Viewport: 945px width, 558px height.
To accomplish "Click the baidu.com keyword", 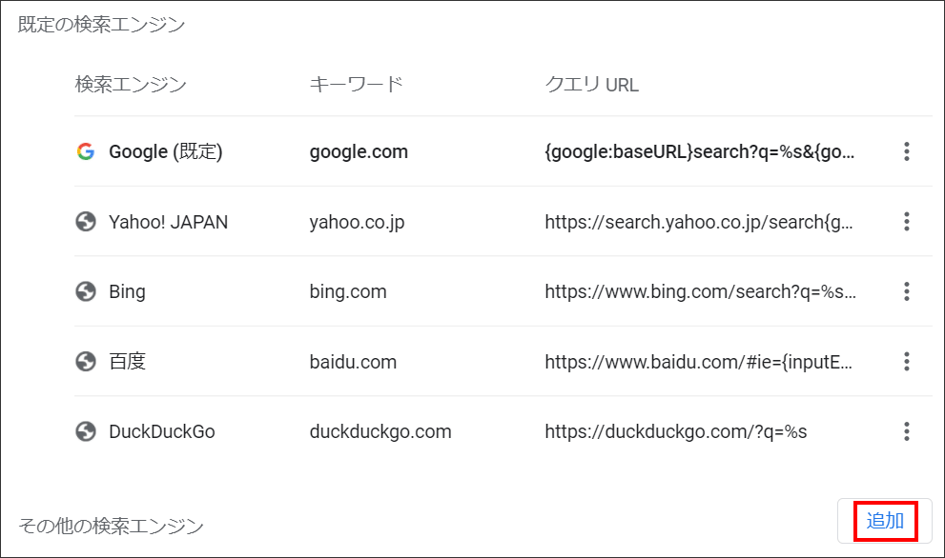I will click(353, 362).
